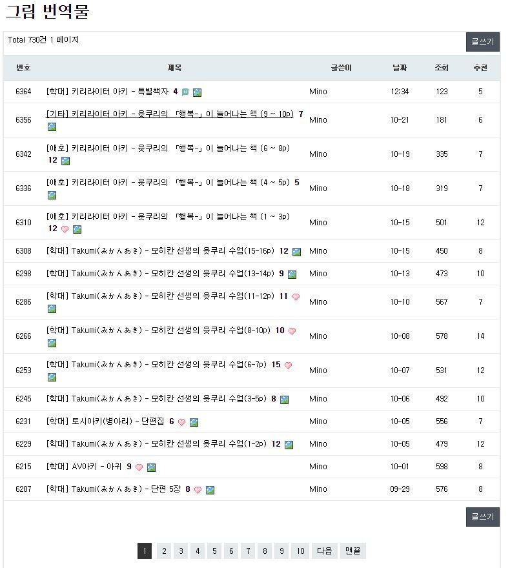The height and width of the screenshot is (568, 510).
Task: Go to page 10 of the list
Action: tap(300, 551)
